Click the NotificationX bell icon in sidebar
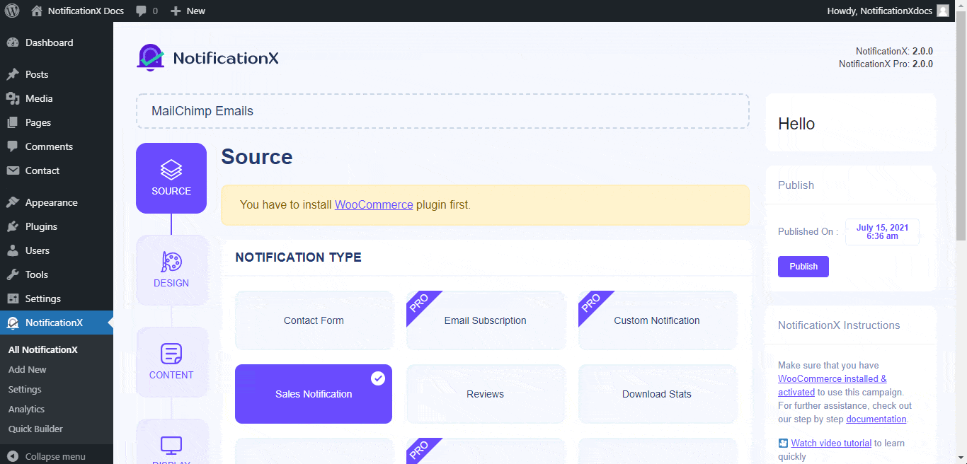Screen dimensions: 967x464 [x=13, y=323]
